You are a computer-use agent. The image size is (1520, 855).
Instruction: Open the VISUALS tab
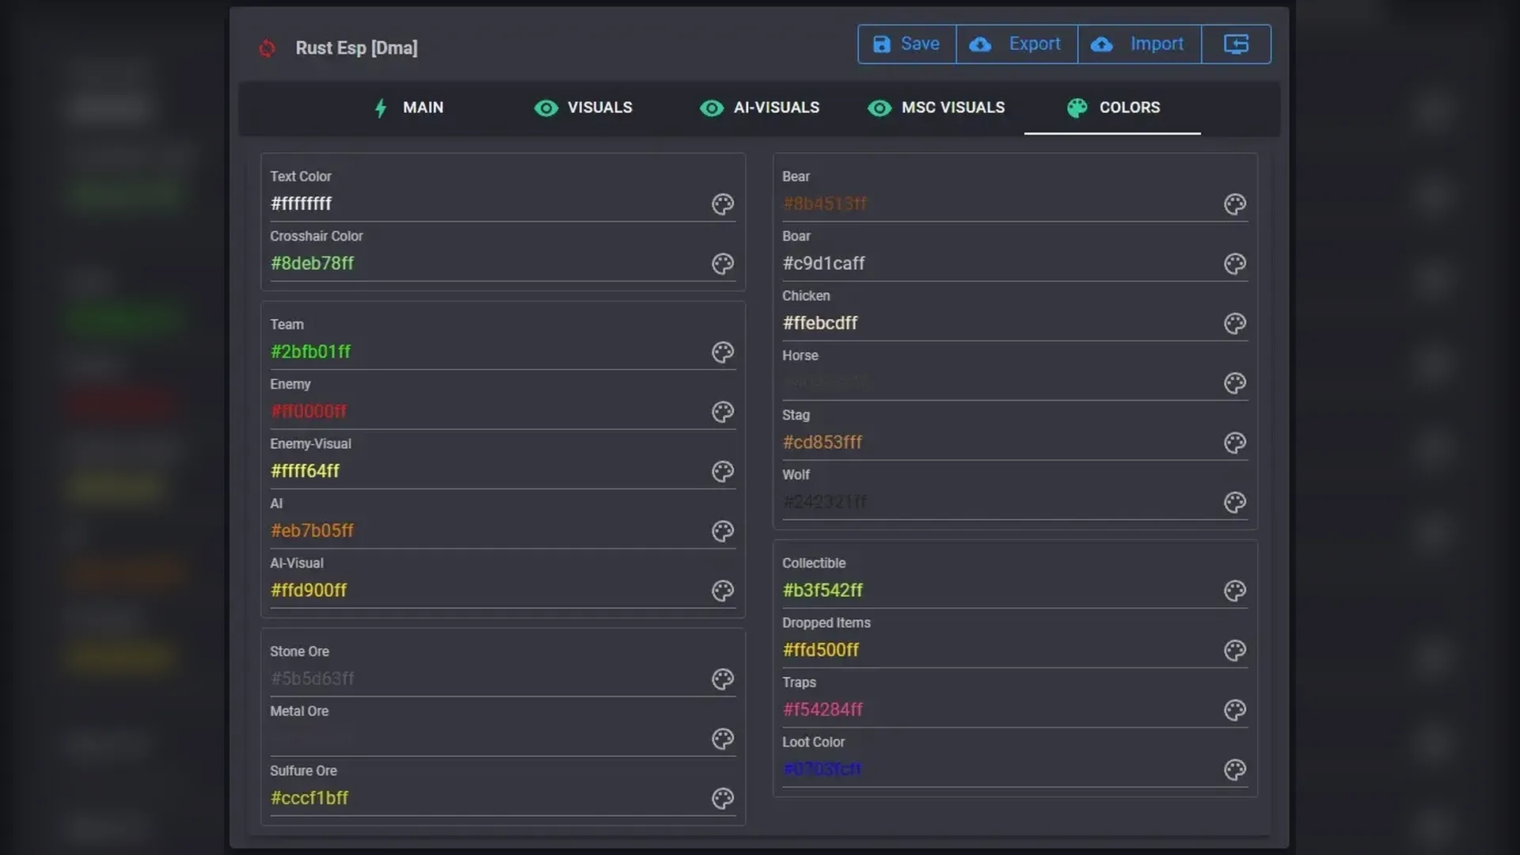click(583, 108)
